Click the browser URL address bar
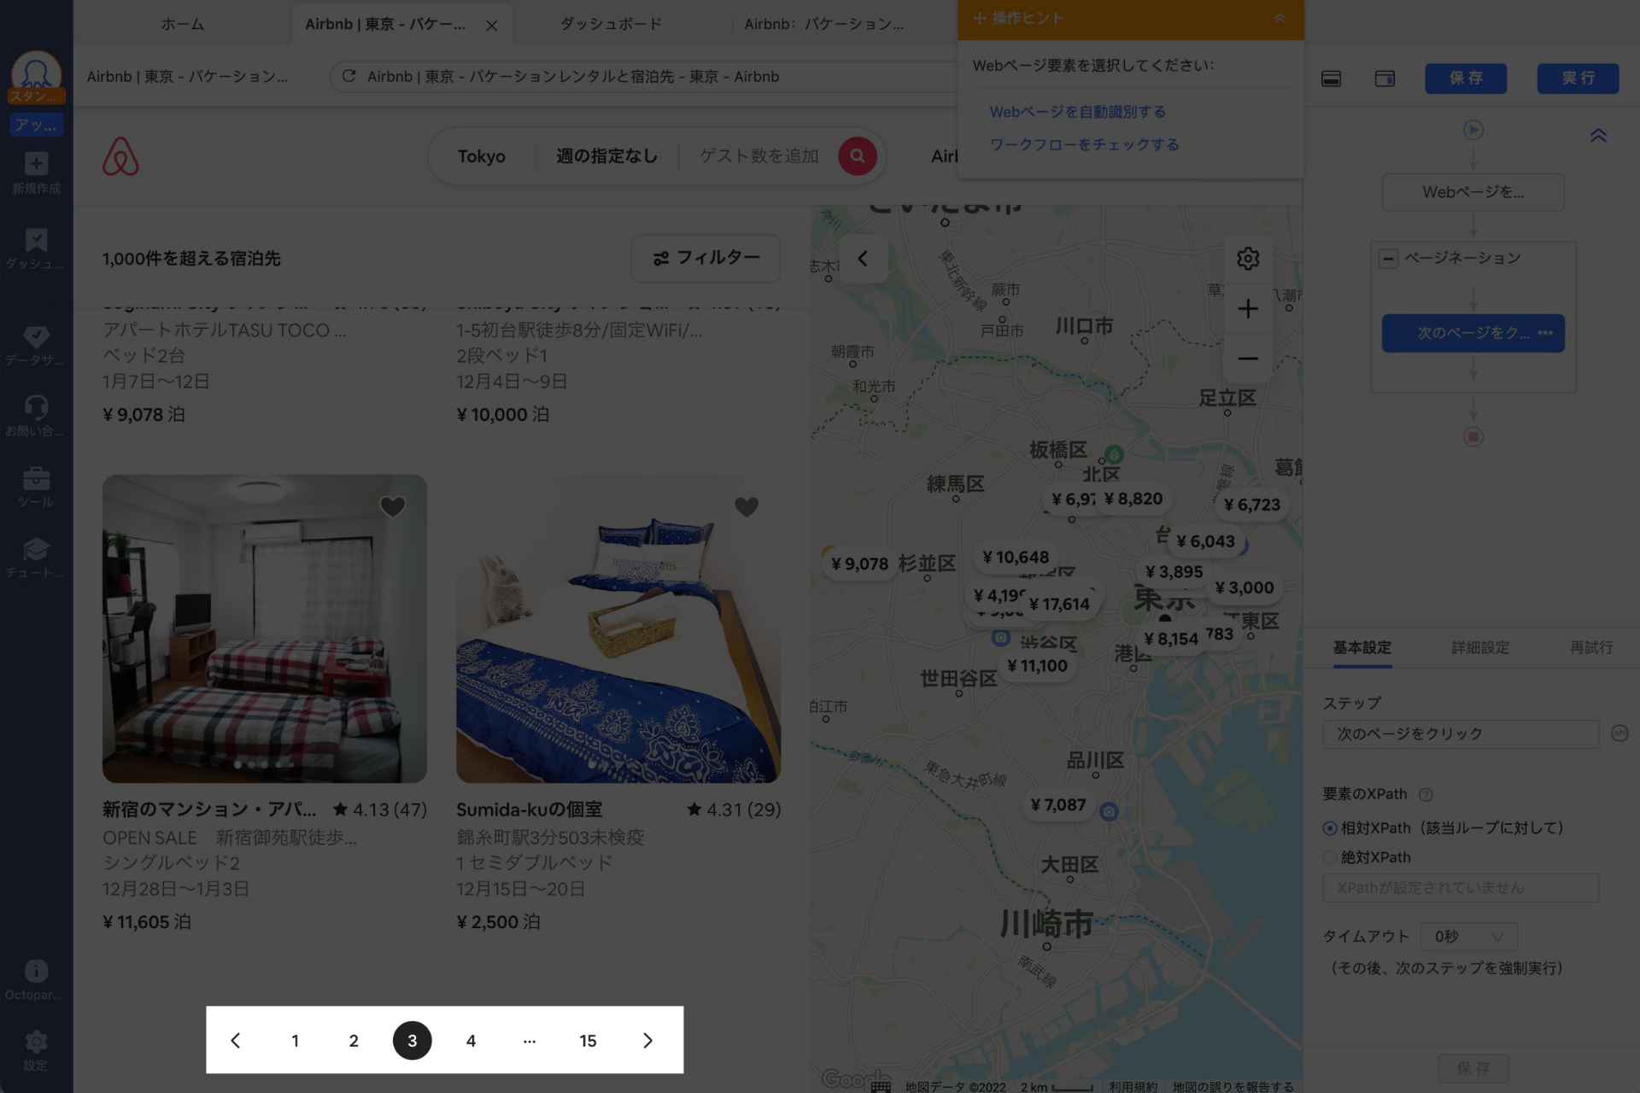Screen dimensions: 1640x1093 tap(643, 76)
